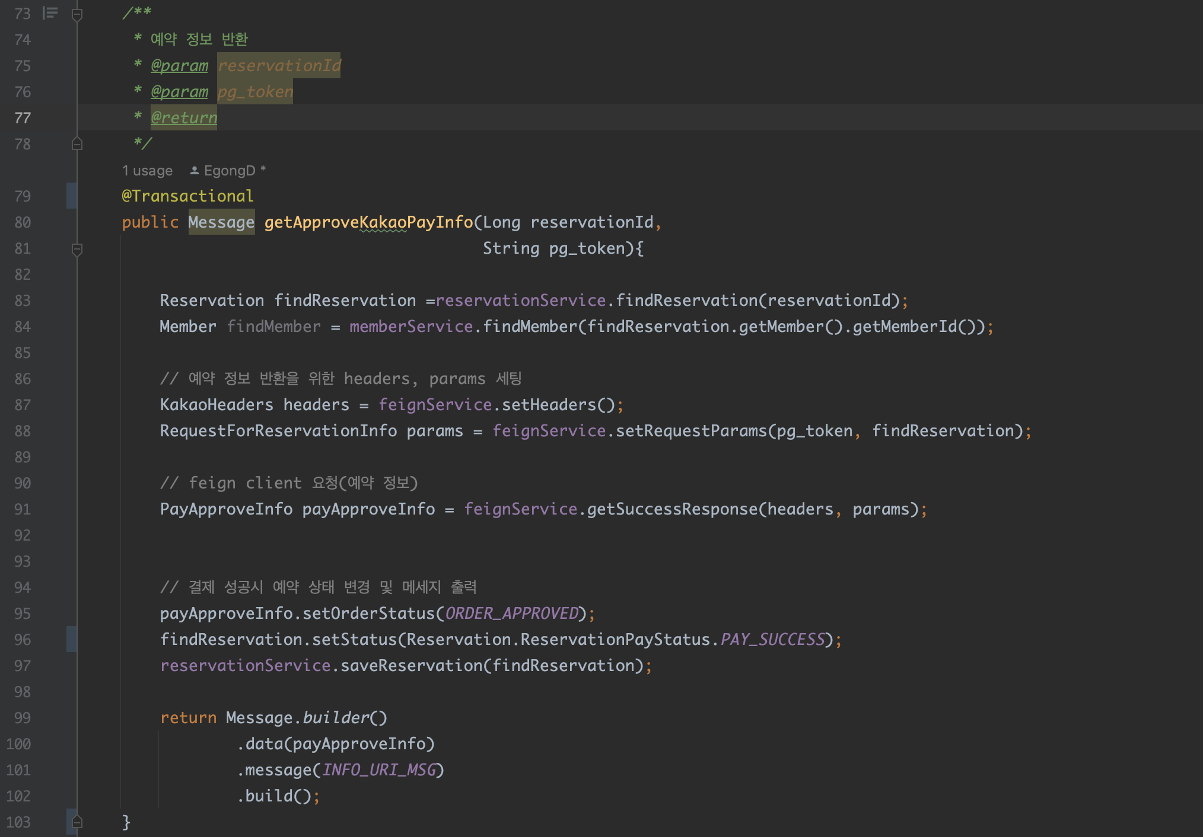Click the fold end marker at line 78
1203x837 pixels.
tap(77, 144)
